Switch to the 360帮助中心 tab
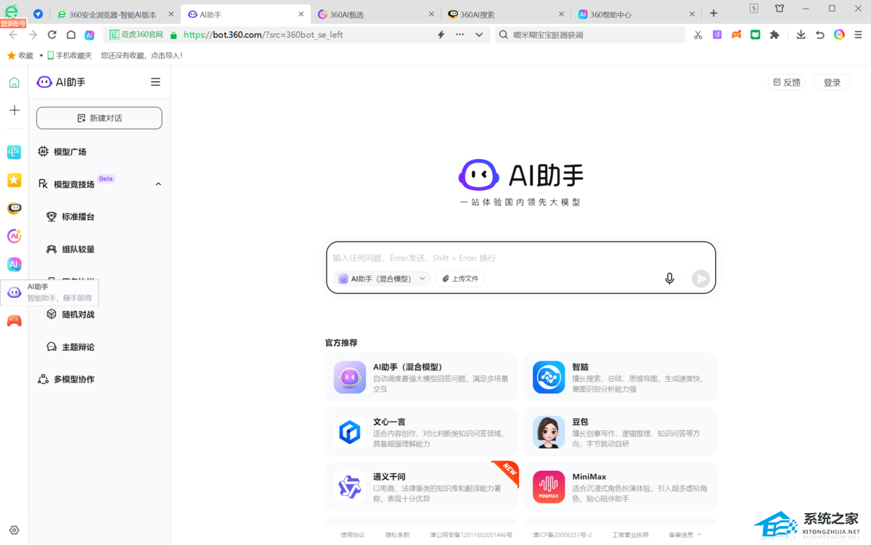Screen dimensions: 871x545 coord(636,14)
